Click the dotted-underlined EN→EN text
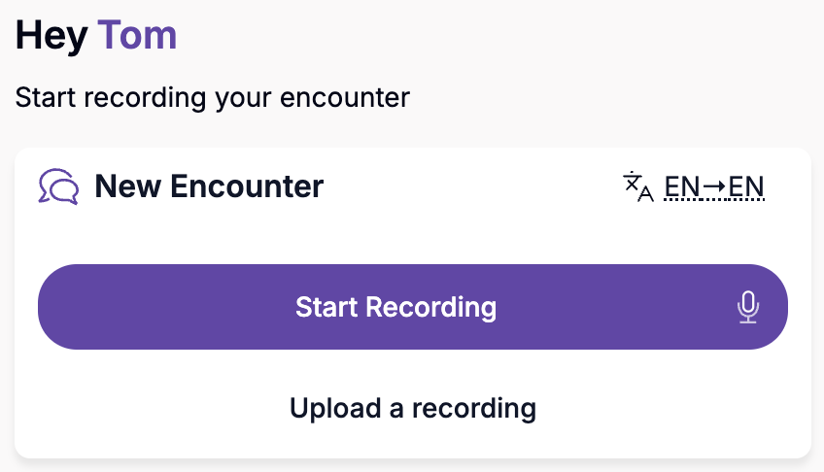824x472 pixels. point(714,186)
